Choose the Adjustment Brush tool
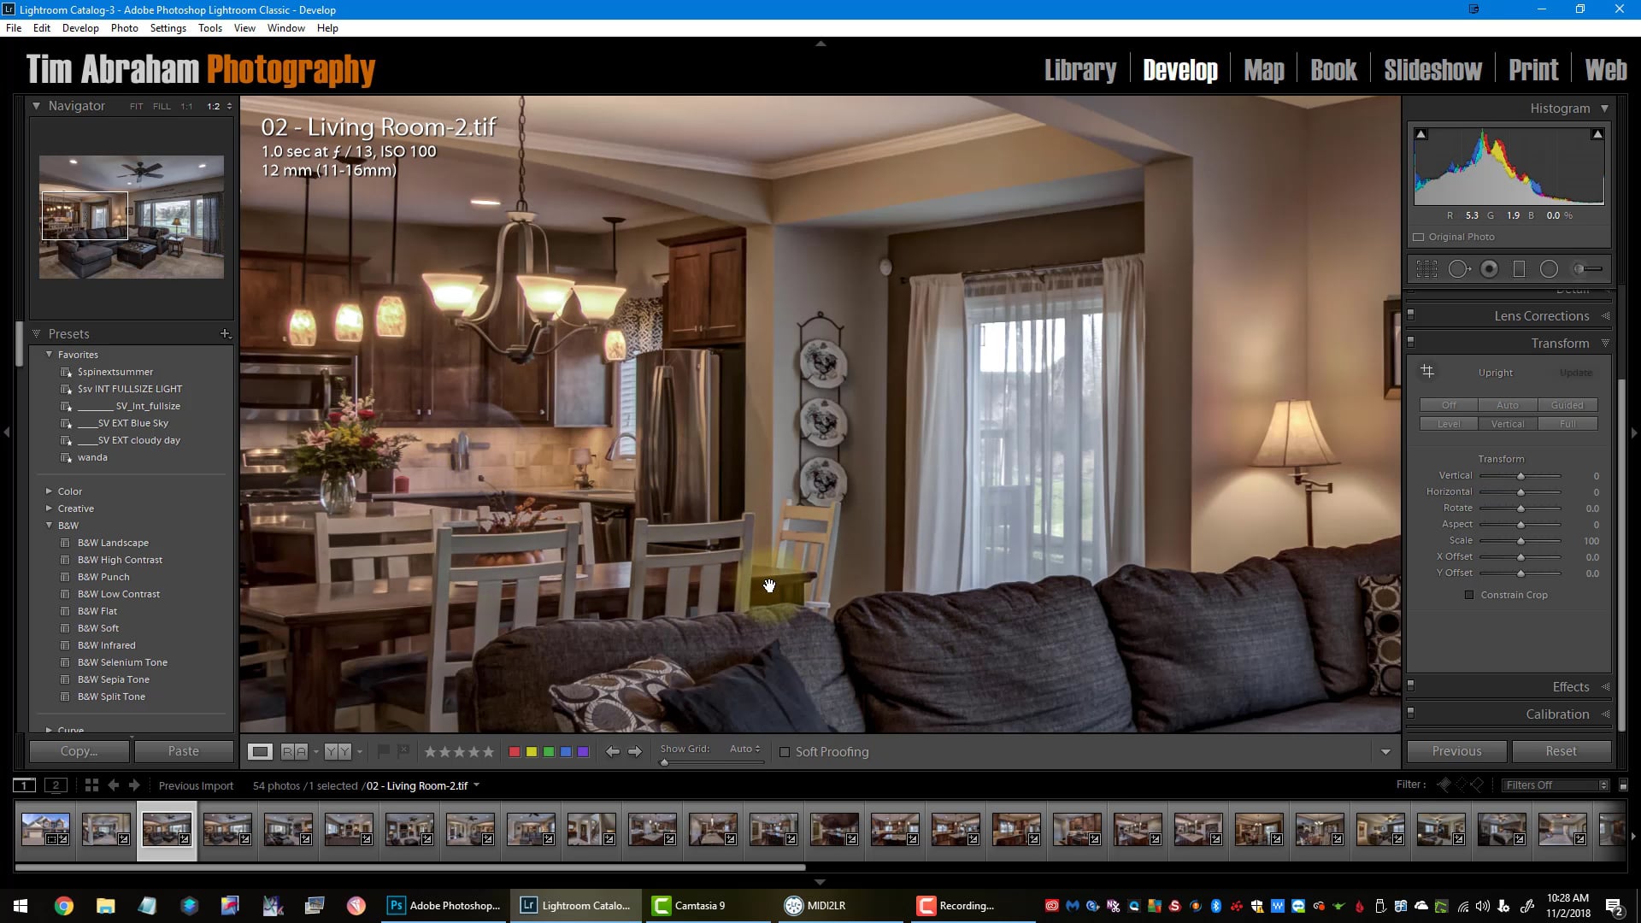Image resolution: width=1641 pixels, height=923 pixels. [x=1587, y=269]
